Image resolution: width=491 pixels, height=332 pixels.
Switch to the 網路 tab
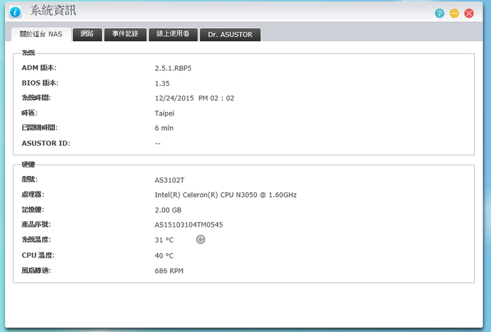pos(87,34)
